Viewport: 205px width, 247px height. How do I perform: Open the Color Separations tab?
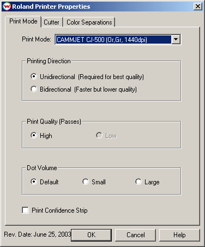coord(89,22)
